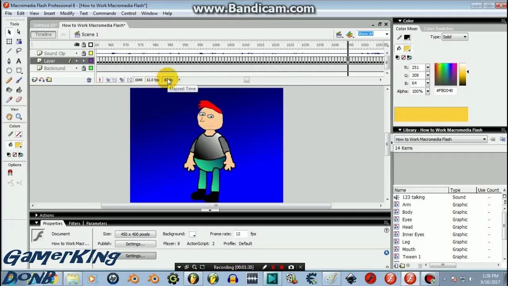Select the Brush tool
508x286 pixels.
[x=19, y=80]
